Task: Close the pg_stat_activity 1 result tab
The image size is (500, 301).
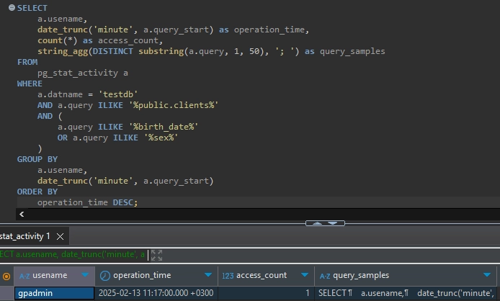Action: [x=61, y=236]
